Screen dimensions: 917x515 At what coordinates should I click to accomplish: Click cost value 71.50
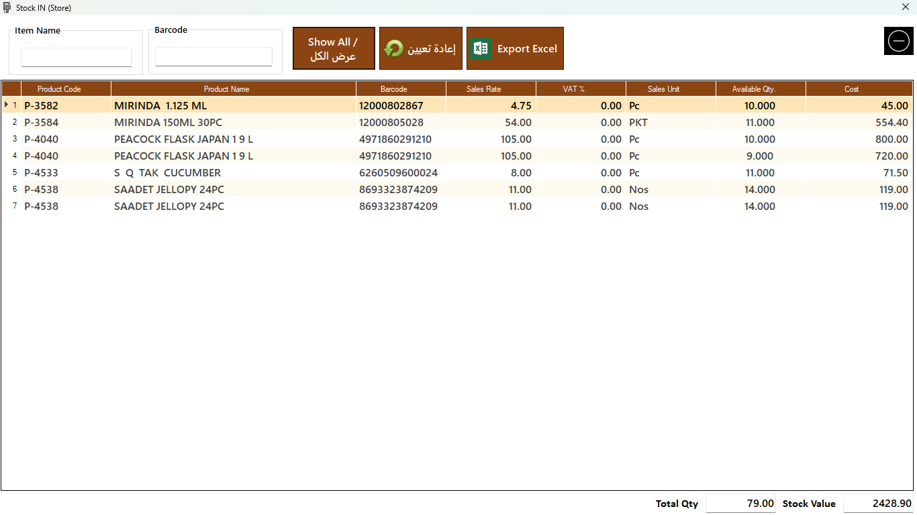896,173
